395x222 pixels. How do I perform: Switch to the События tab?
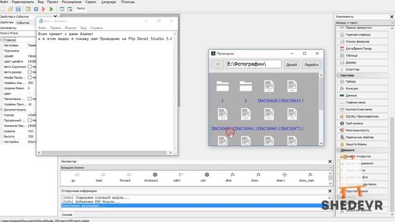[23, 23]
